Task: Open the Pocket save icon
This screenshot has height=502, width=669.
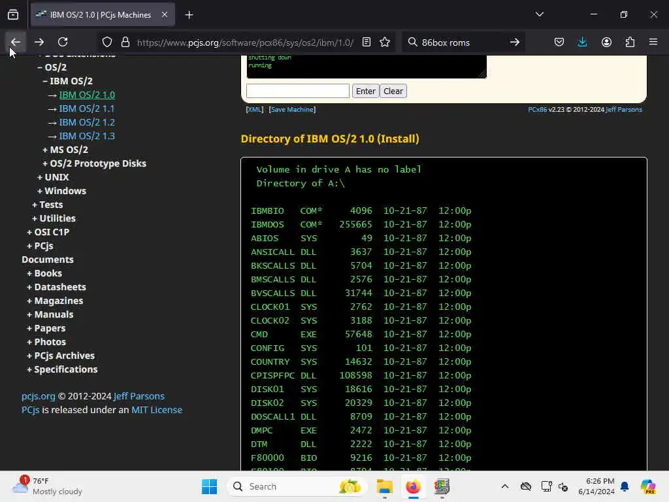Action: [559, 42]
